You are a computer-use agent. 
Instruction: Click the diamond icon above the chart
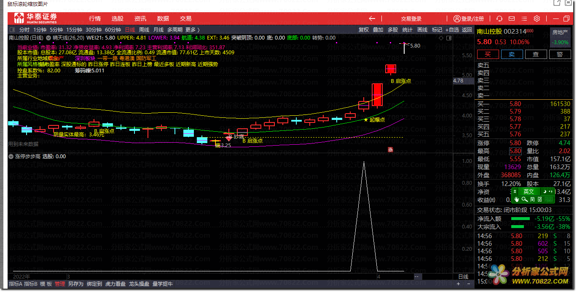[441, 37]
